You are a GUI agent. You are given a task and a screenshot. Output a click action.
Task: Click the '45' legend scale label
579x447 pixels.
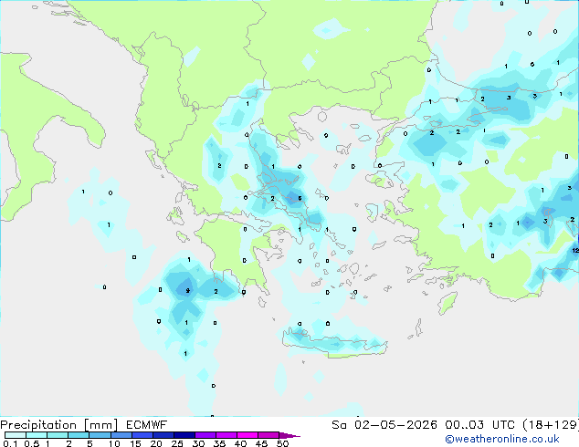tap(262, 443)
